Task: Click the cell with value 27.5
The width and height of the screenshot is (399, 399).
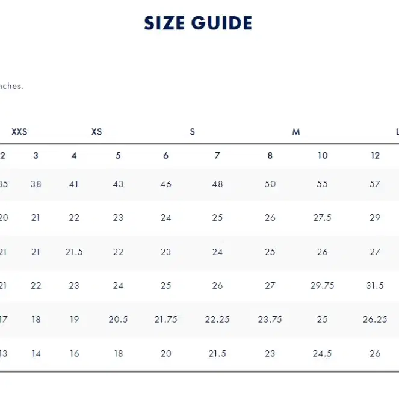Action: pos(322,218)
